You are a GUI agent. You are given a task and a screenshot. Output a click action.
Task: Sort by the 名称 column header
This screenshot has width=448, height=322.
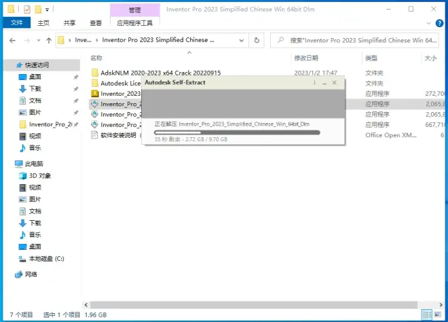pos(96,58)
